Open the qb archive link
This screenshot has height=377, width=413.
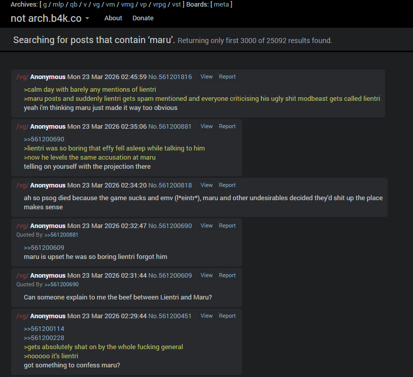[74, 5]
